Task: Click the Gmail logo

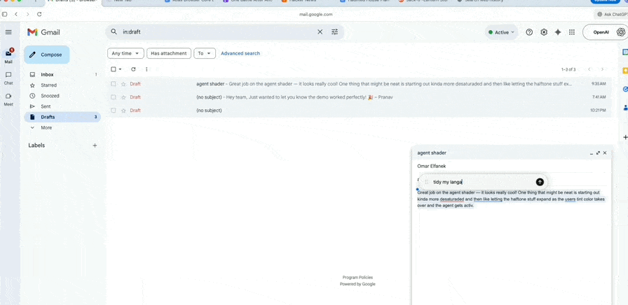Action: point(43,32)
